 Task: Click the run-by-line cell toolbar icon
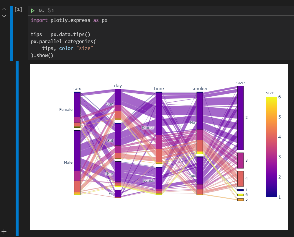(x=50, y=11)
